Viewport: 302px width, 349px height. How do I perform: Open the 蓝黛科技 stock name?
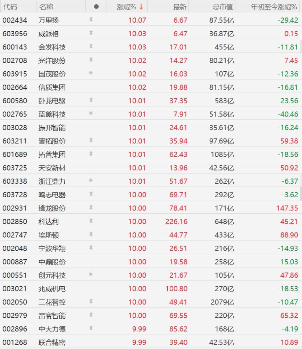click(52, 114)
